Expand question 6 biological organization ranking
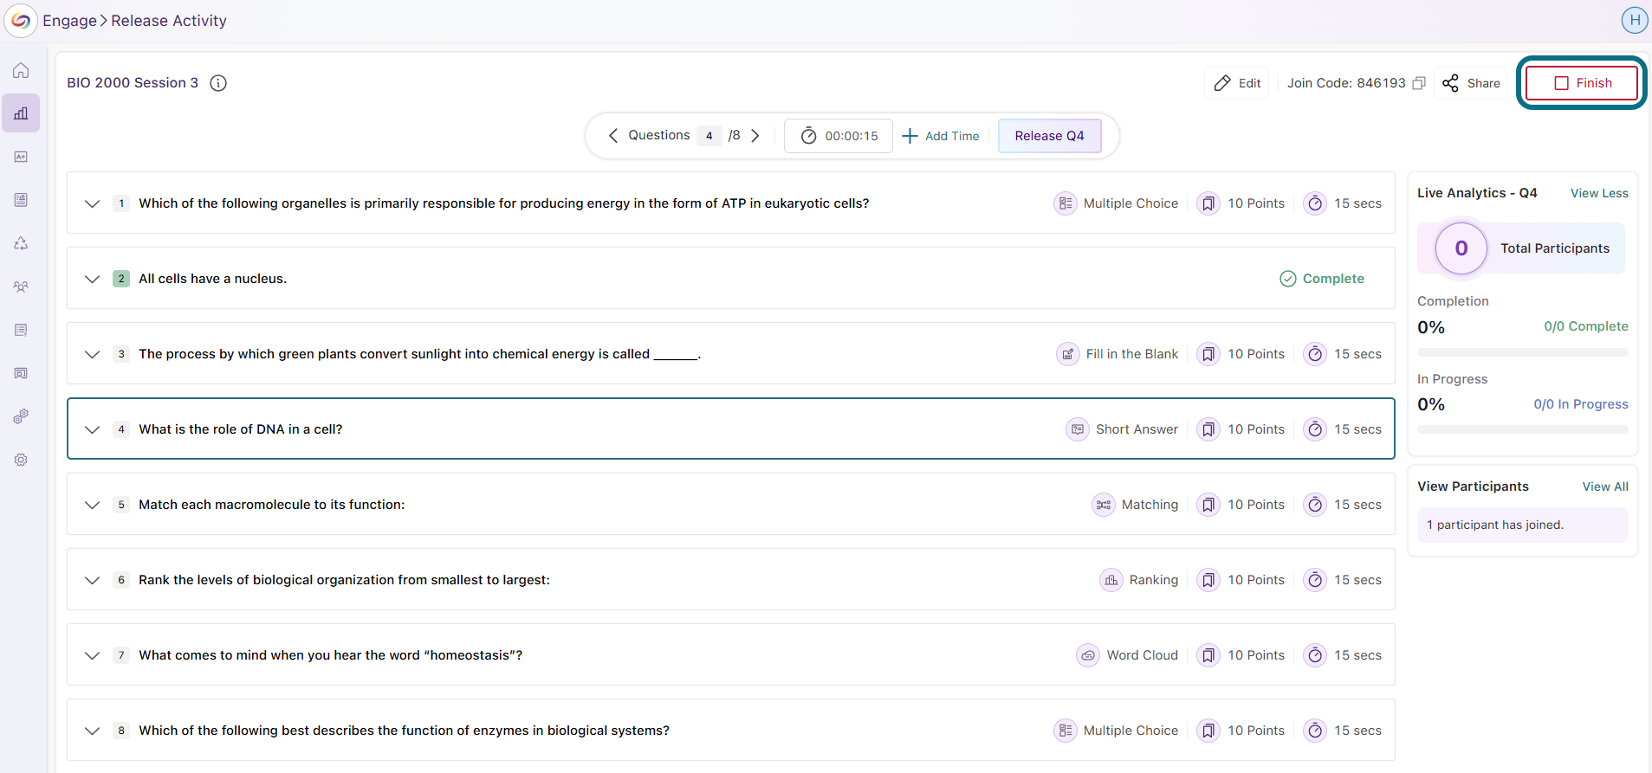Viewport: 1652px width, 773px height. tap(92, 580)
